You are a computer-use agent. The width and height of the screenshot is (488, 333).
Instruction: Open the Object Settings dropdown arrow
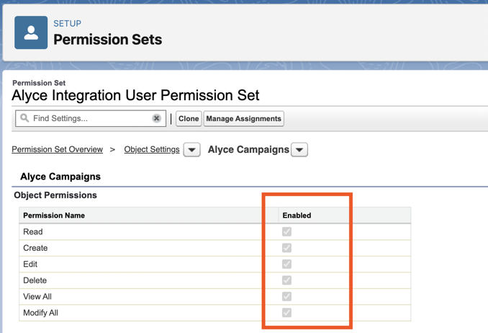pyautogui.click(x=191, y=150)
